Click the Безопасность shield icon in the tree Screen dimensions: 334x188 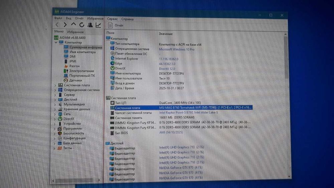[60, 133]
